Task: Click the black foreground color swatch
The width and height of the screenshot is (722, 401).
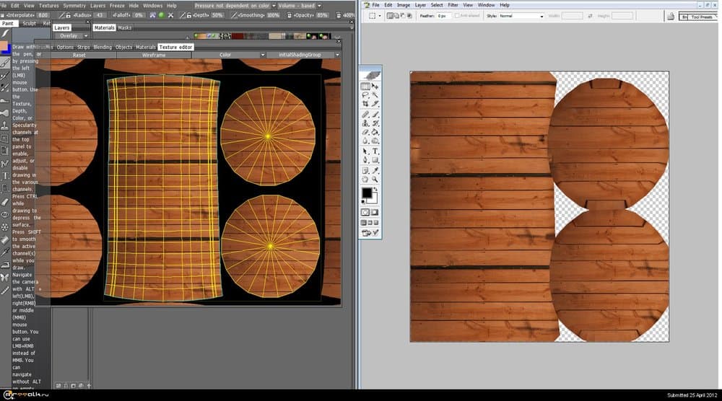Action: click(x=367, y=193)
